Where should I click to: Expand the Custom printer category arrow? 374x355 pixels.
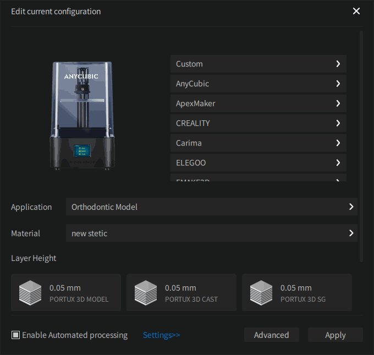(338, 64)
